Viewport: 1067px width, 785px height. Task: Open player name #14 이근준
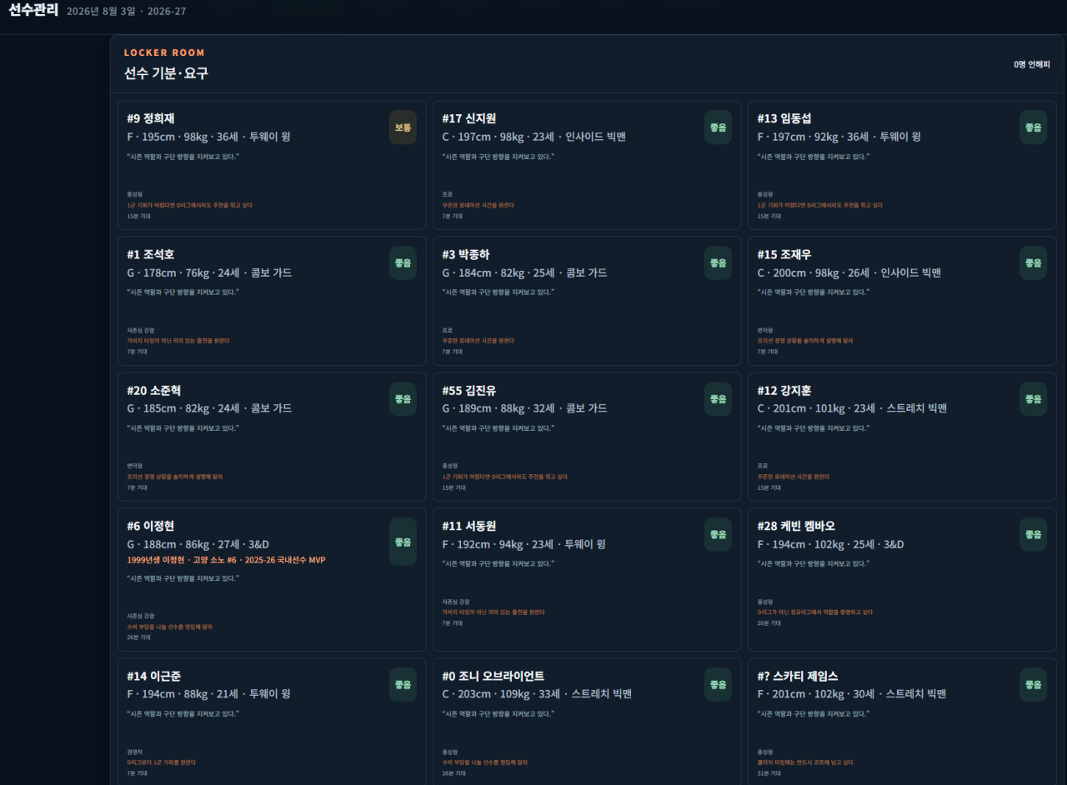coord(154,676)
